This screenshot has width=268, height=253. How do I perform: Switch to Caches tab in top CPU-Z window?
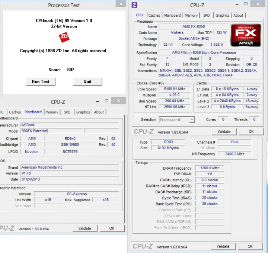click(154, 15)
